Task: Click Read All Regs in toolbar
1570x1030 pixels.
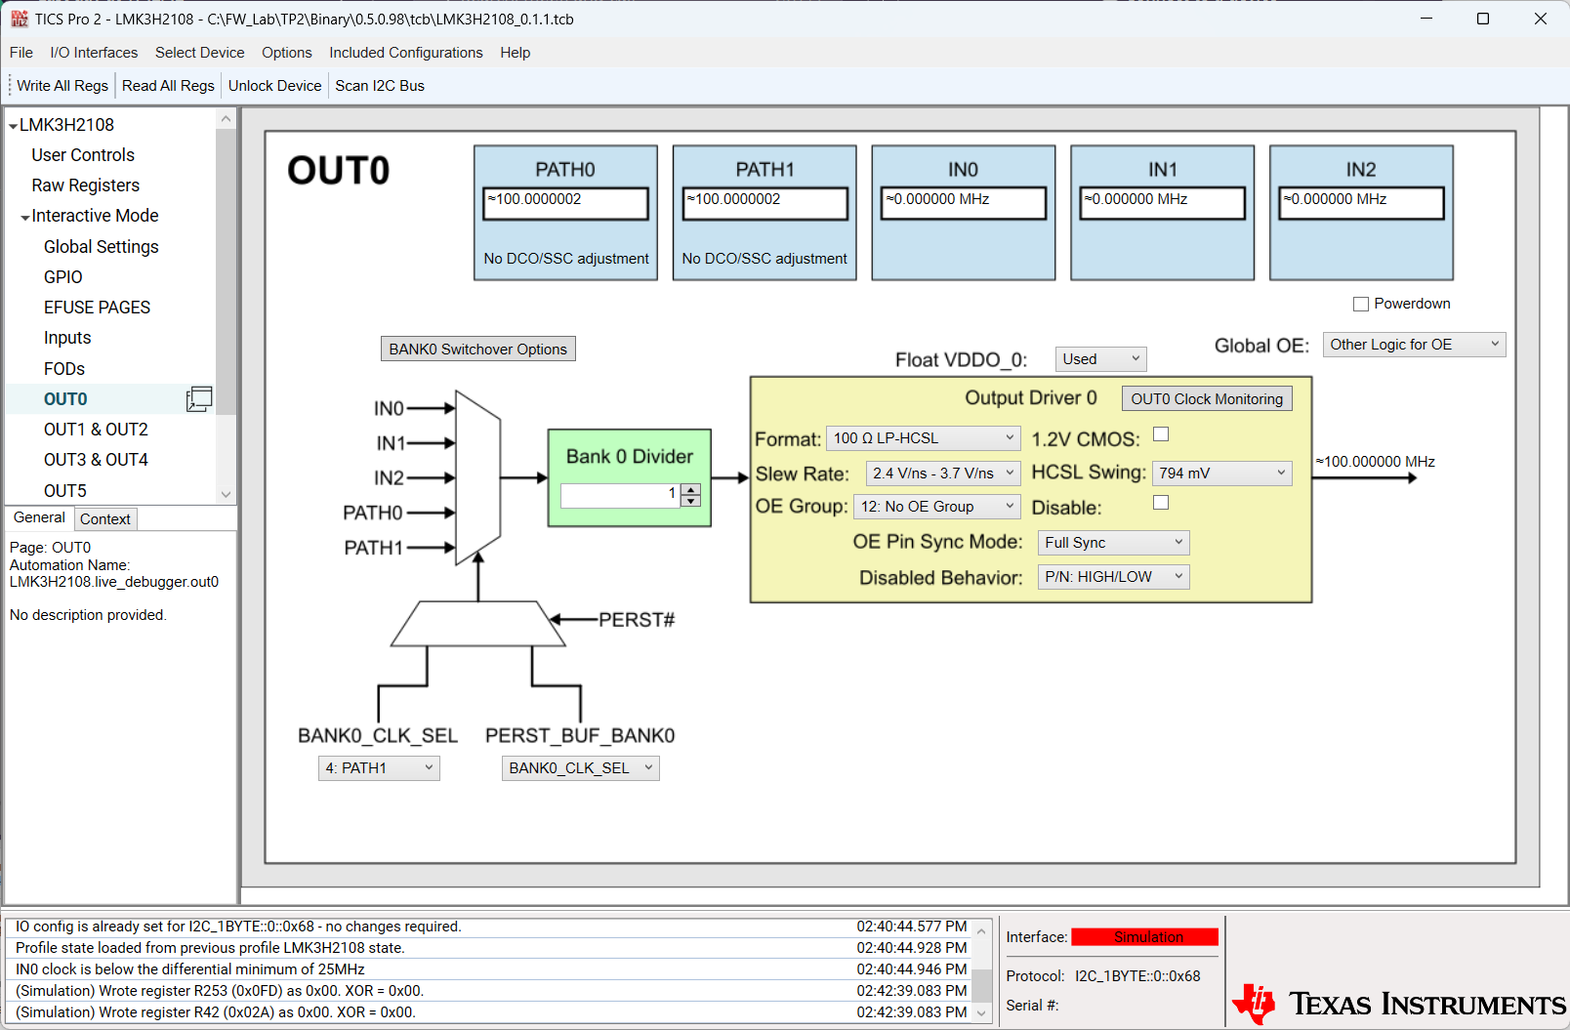Action: [168, 86]
